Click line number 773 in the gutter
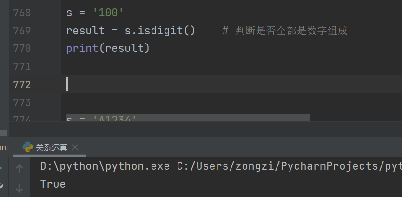 point(22,102)
